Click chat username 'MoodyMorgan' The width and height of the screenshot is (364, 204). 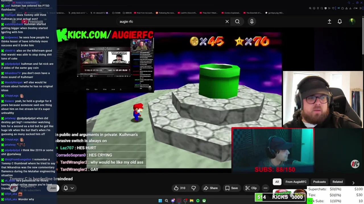pos(13,82)
